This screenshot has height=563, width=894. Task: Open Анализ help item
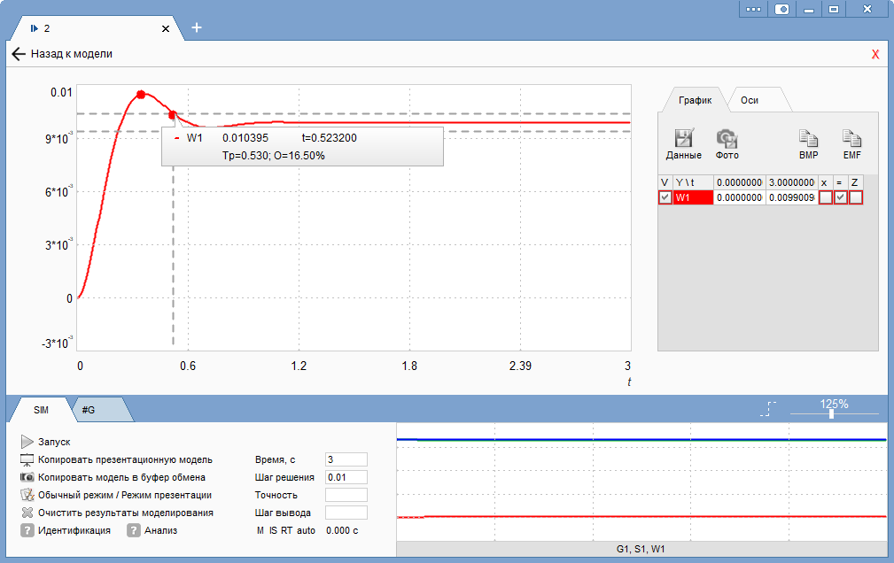coord(152,530)
